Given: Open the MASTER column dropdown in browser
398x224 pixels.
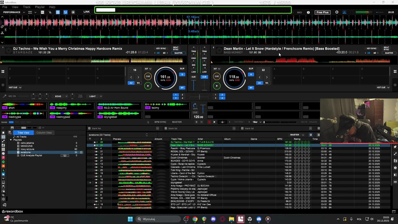Looking at the screenshot, I should (297, 135).
